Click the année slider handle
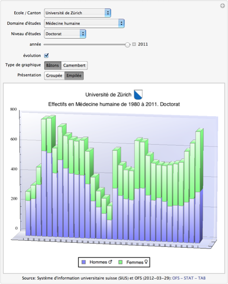This screenshot has width=228, height=284. coord(127,45)
